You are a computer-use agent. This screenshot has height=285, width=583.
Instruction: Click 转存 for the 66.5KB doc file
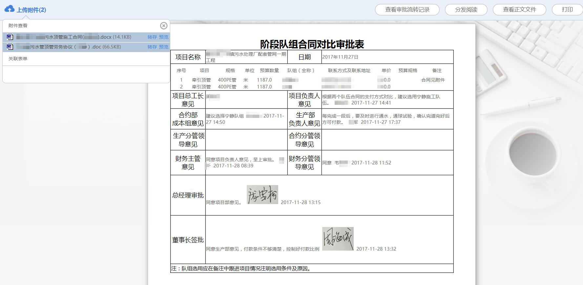coord(152,47)
